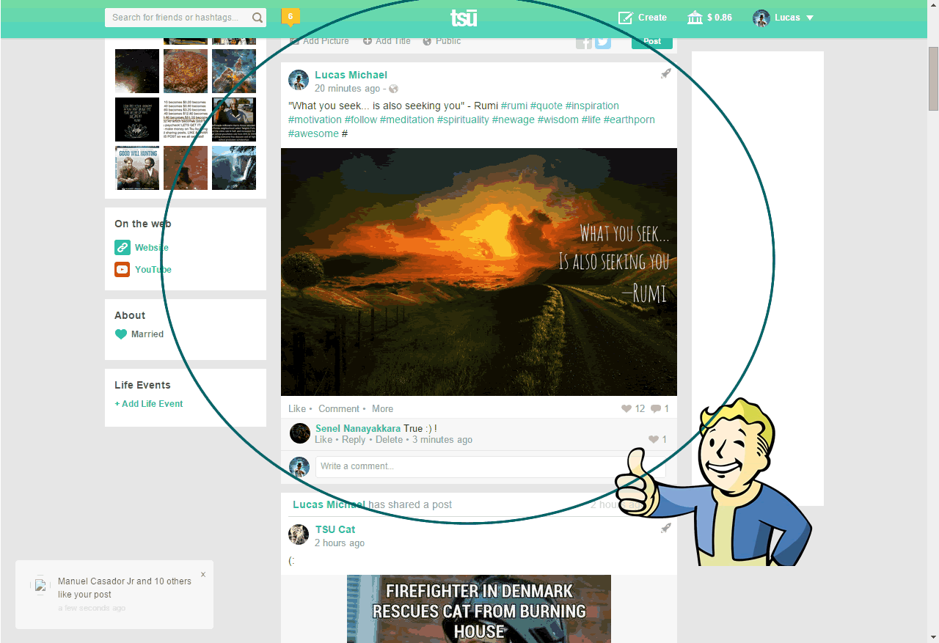This screenshot has width=939, height=643.
Task: Open TSU Cat profile name
Action: click(x=335, y=529)
